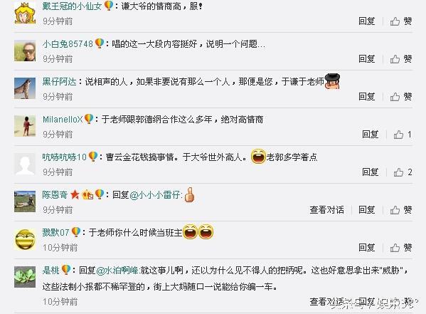Open profile avatar of 戴王冠的小仙女
Viewport: 426px width, 314px height.
[x=25, y=13]
